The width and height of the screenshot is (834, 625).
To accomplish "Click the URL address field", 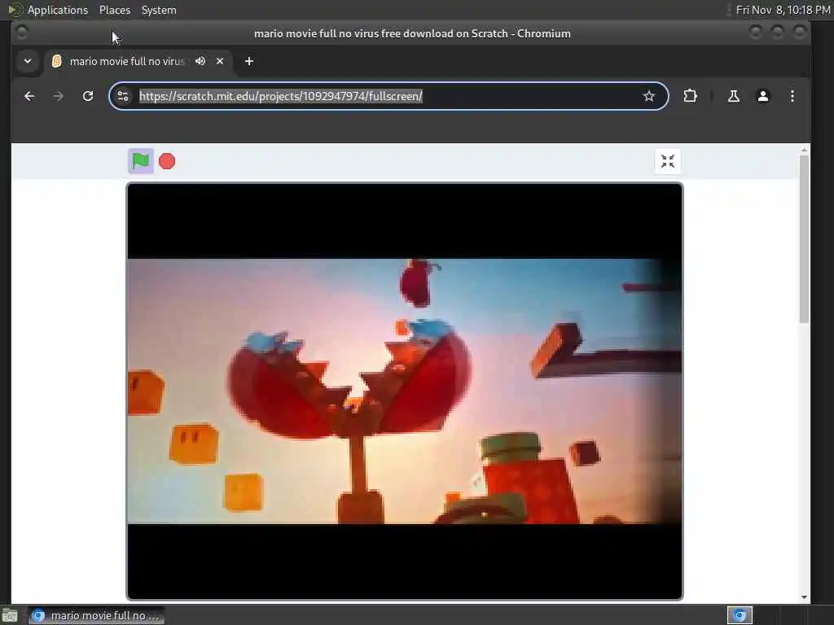I will pos(388,96).
